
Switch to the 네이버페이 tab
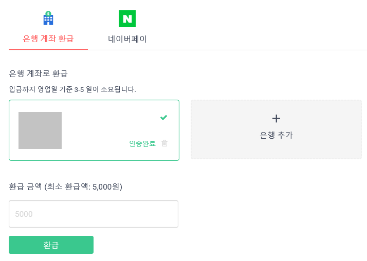[x=127, y=39]
